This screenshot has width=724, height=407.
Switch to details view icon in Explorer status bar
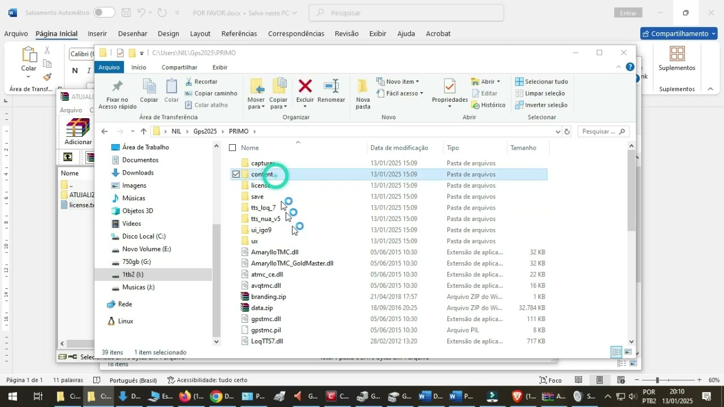(x=617, y=352)
